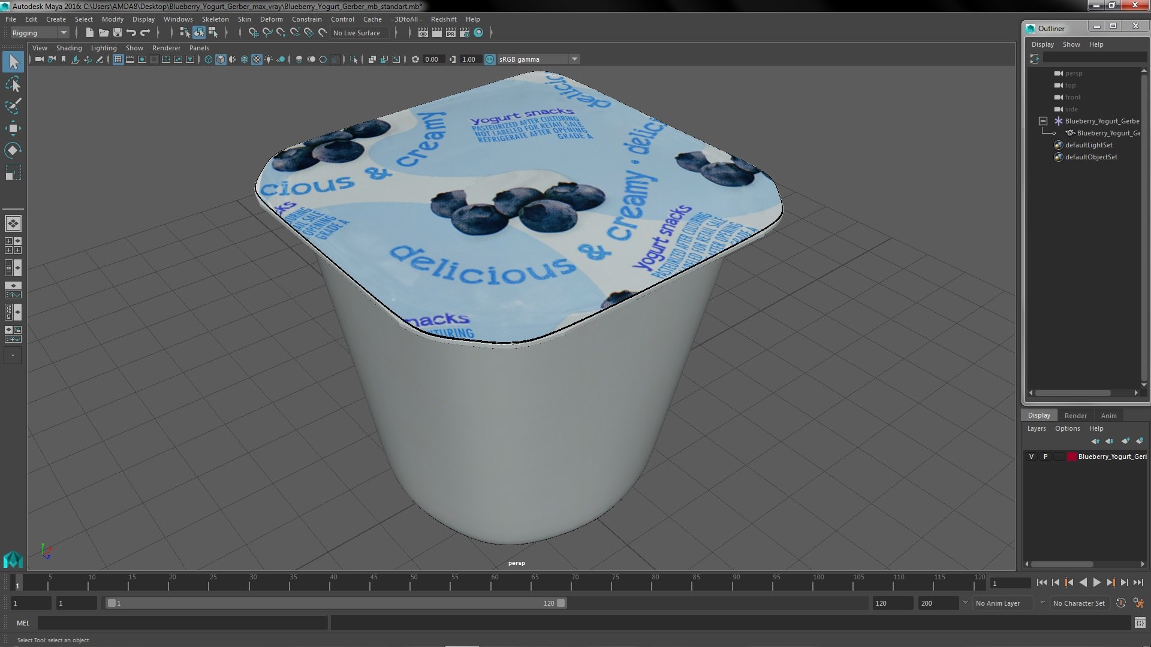Collapse the Blueberry_Yogurt_Gerbe group in Outliner
The image size is (1151, 647).
(1043, 121)
